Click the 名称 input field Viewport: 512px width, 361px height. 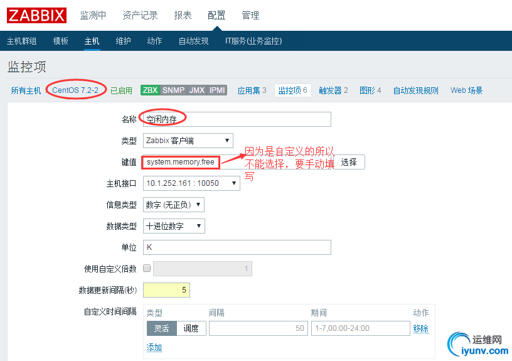point(237,119)
